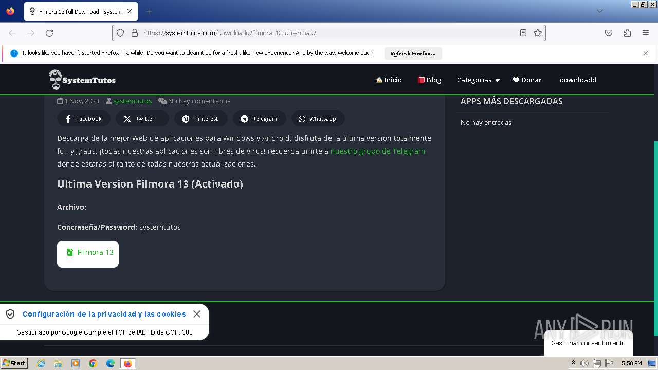658x370 pixels.
Task: Go back using the back arrow
Action: pyautogui.click(x=12, y=33)
